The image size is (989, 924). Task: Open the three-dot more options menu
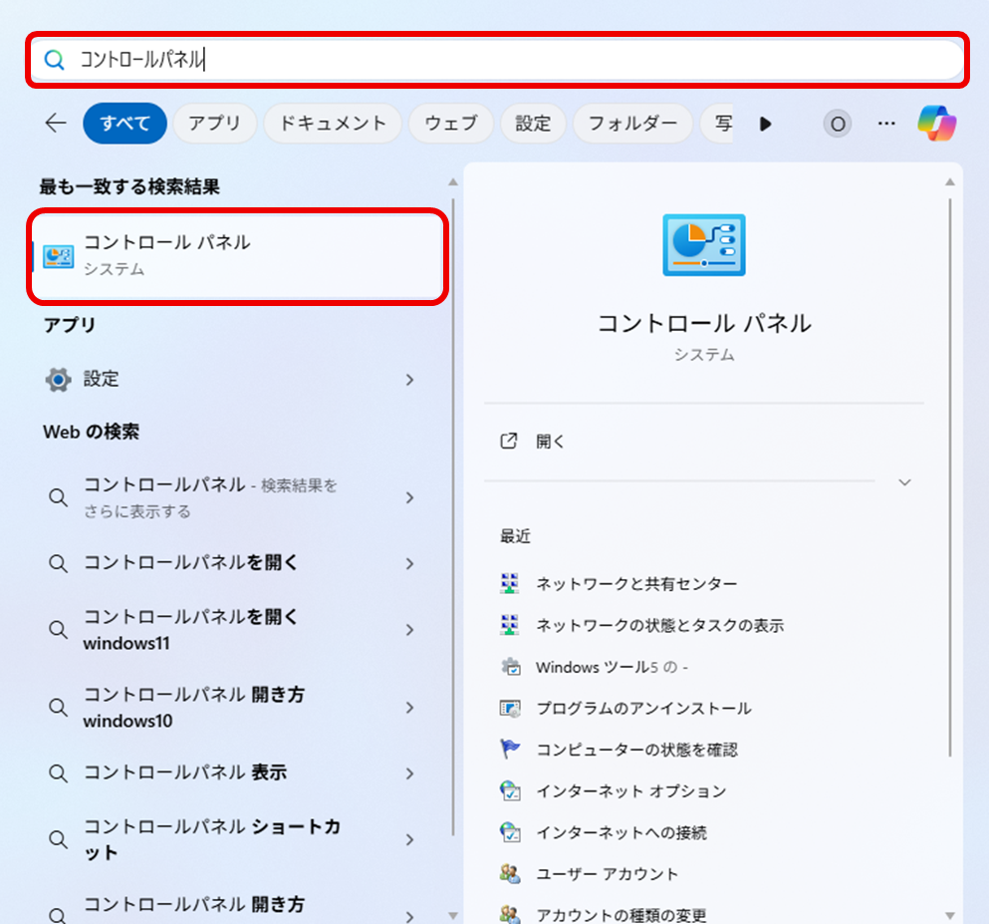click(x=886, y=123)
